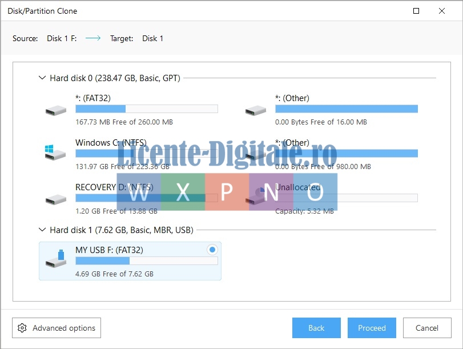Collapse the Hard disk 0 group

[42, 78]
